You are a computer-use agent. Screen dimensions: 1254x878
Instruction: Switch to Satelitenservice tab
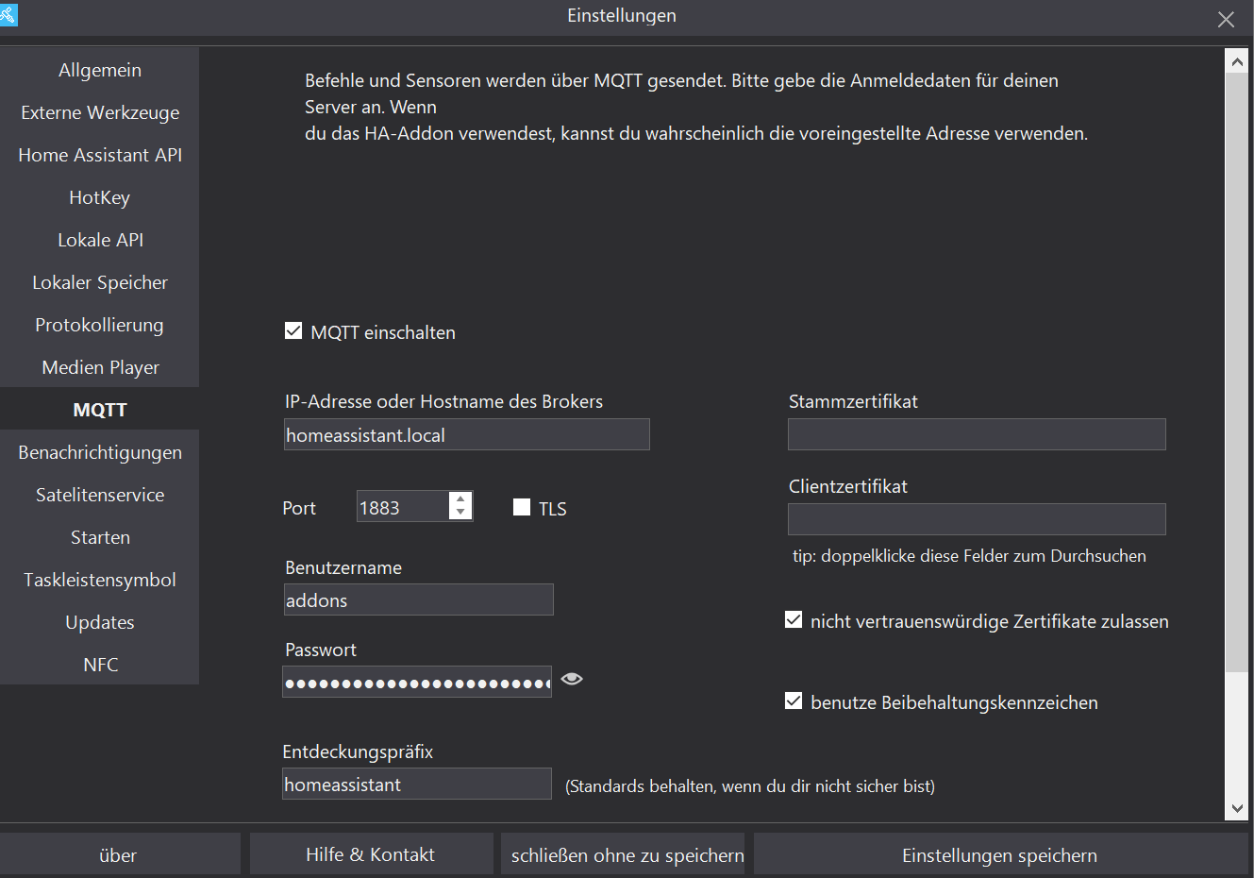click(100, 495)
